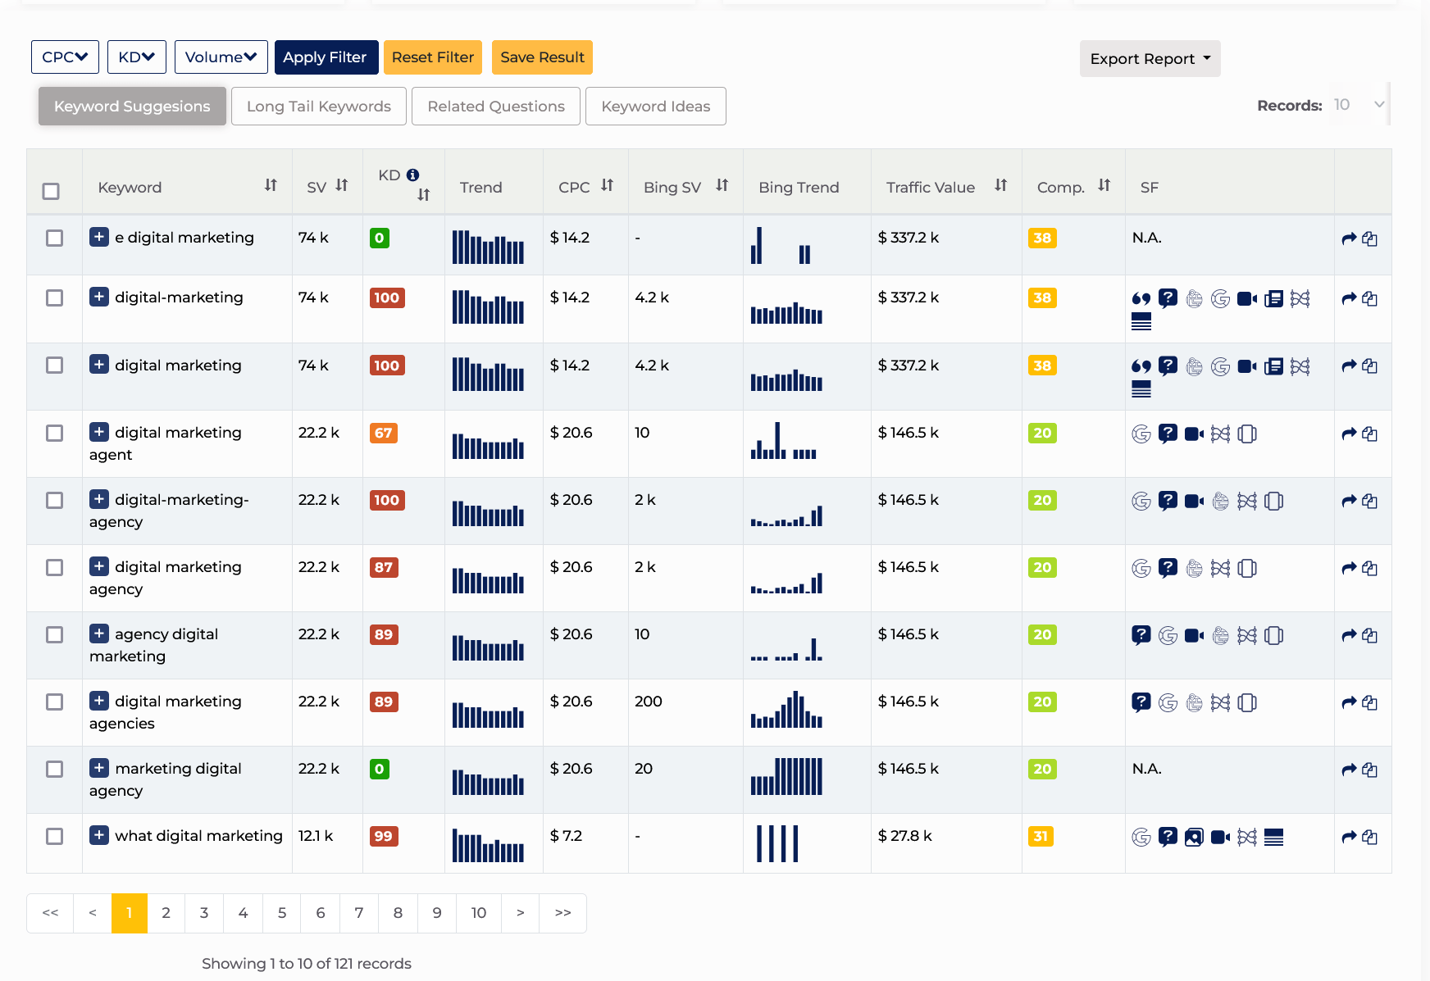Click question icon in 'agency digital marketing' row
The image size is (1430, 981).
pyautogui.click(x=1141, y=635)
